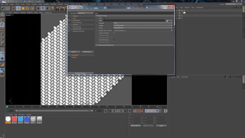Open Function menu in material manager
This screenshot has width=245, height=138.
click(21, 115)
